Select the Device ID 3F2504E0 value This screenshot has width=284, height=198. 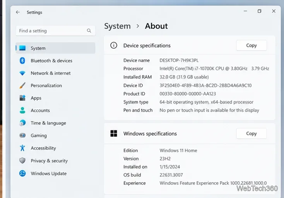click(205, 85)
